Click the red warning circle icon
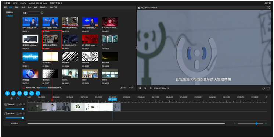 (x=24, y=88)
